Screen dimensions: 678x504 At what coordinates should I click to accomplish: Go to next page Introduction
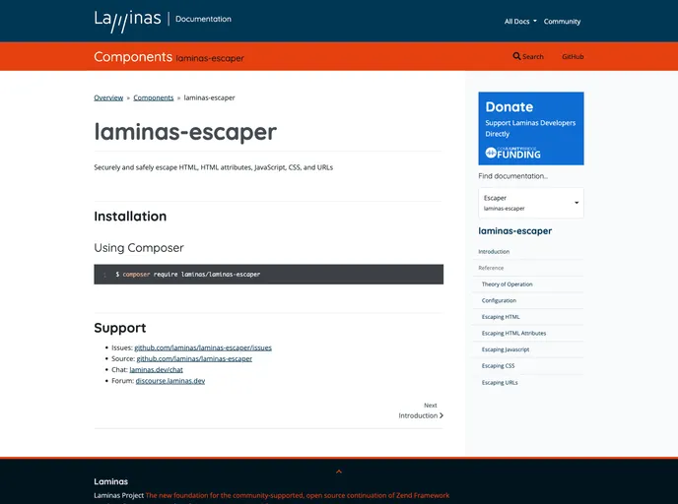click(x=420, y=410)
